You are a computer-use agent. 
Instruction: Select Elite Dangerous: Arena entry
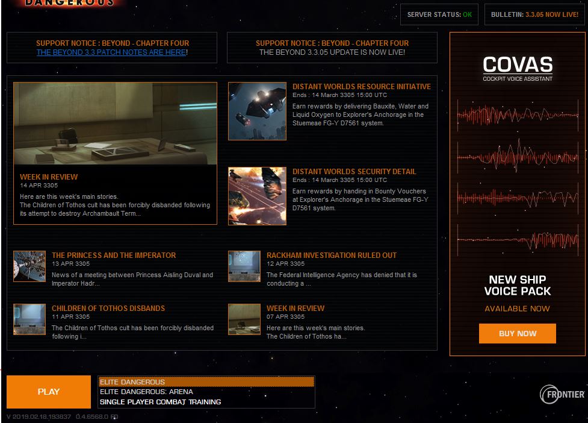206,392
